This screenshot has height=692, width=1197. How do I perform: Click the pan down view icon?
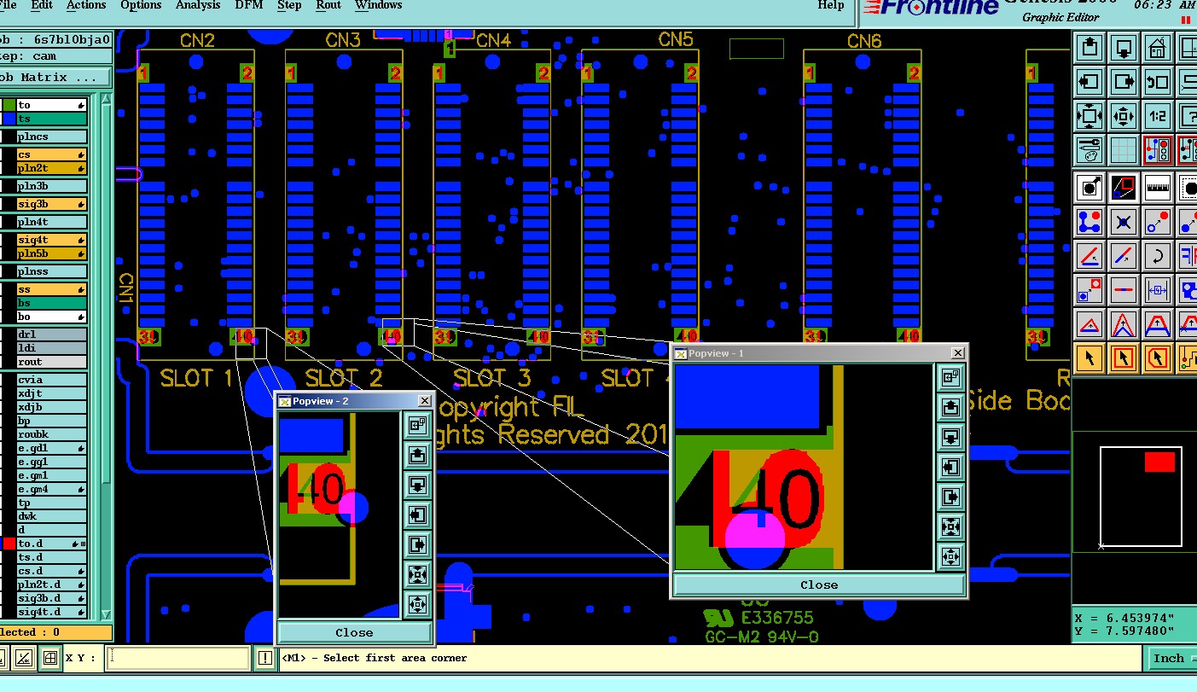tap(1124, 47)
